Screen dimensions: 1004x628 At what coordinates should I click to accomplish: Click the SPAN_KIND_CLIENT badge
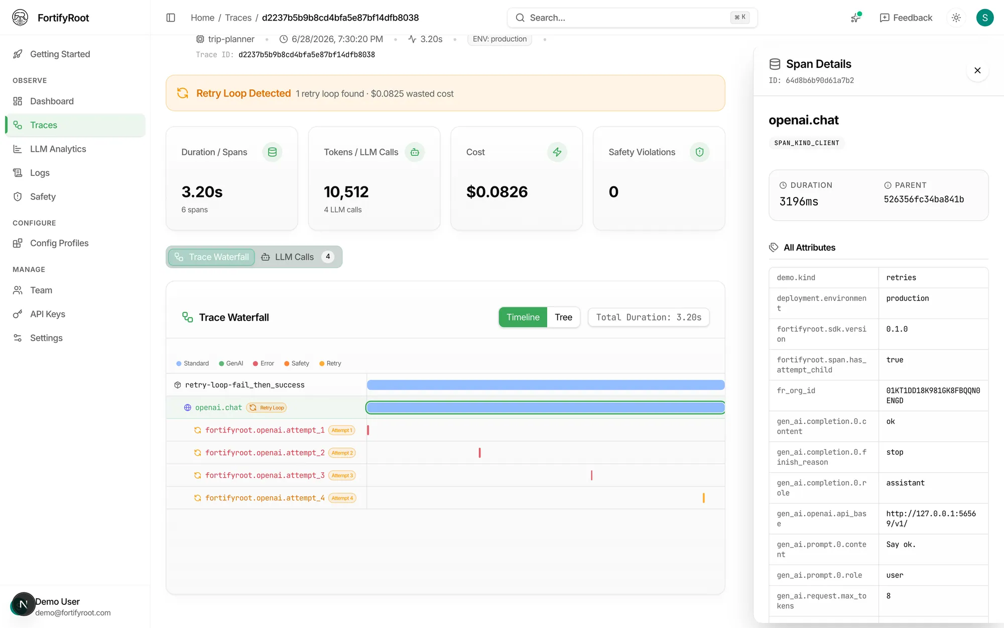click(806, 143)
